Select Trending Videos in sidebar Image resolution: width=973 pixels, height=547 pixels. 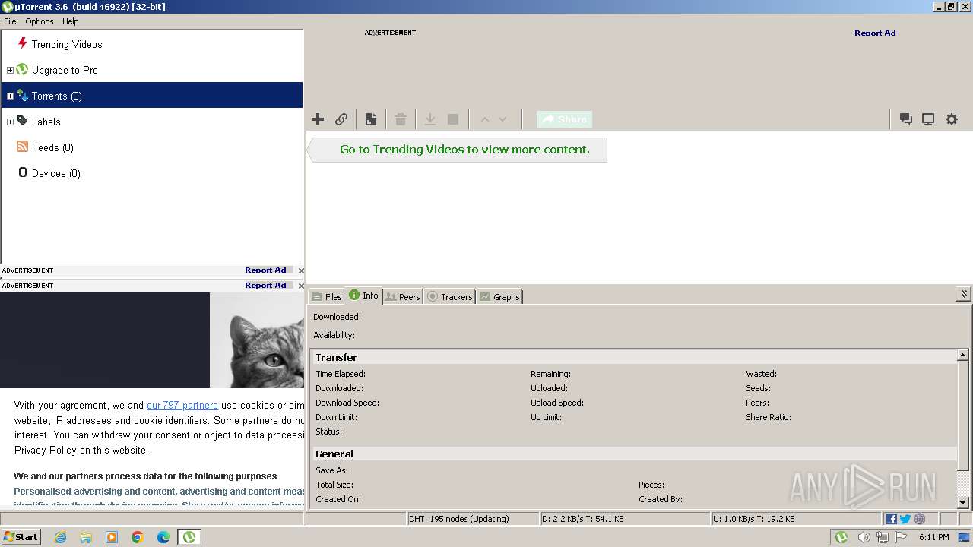(x=67, y=44)
